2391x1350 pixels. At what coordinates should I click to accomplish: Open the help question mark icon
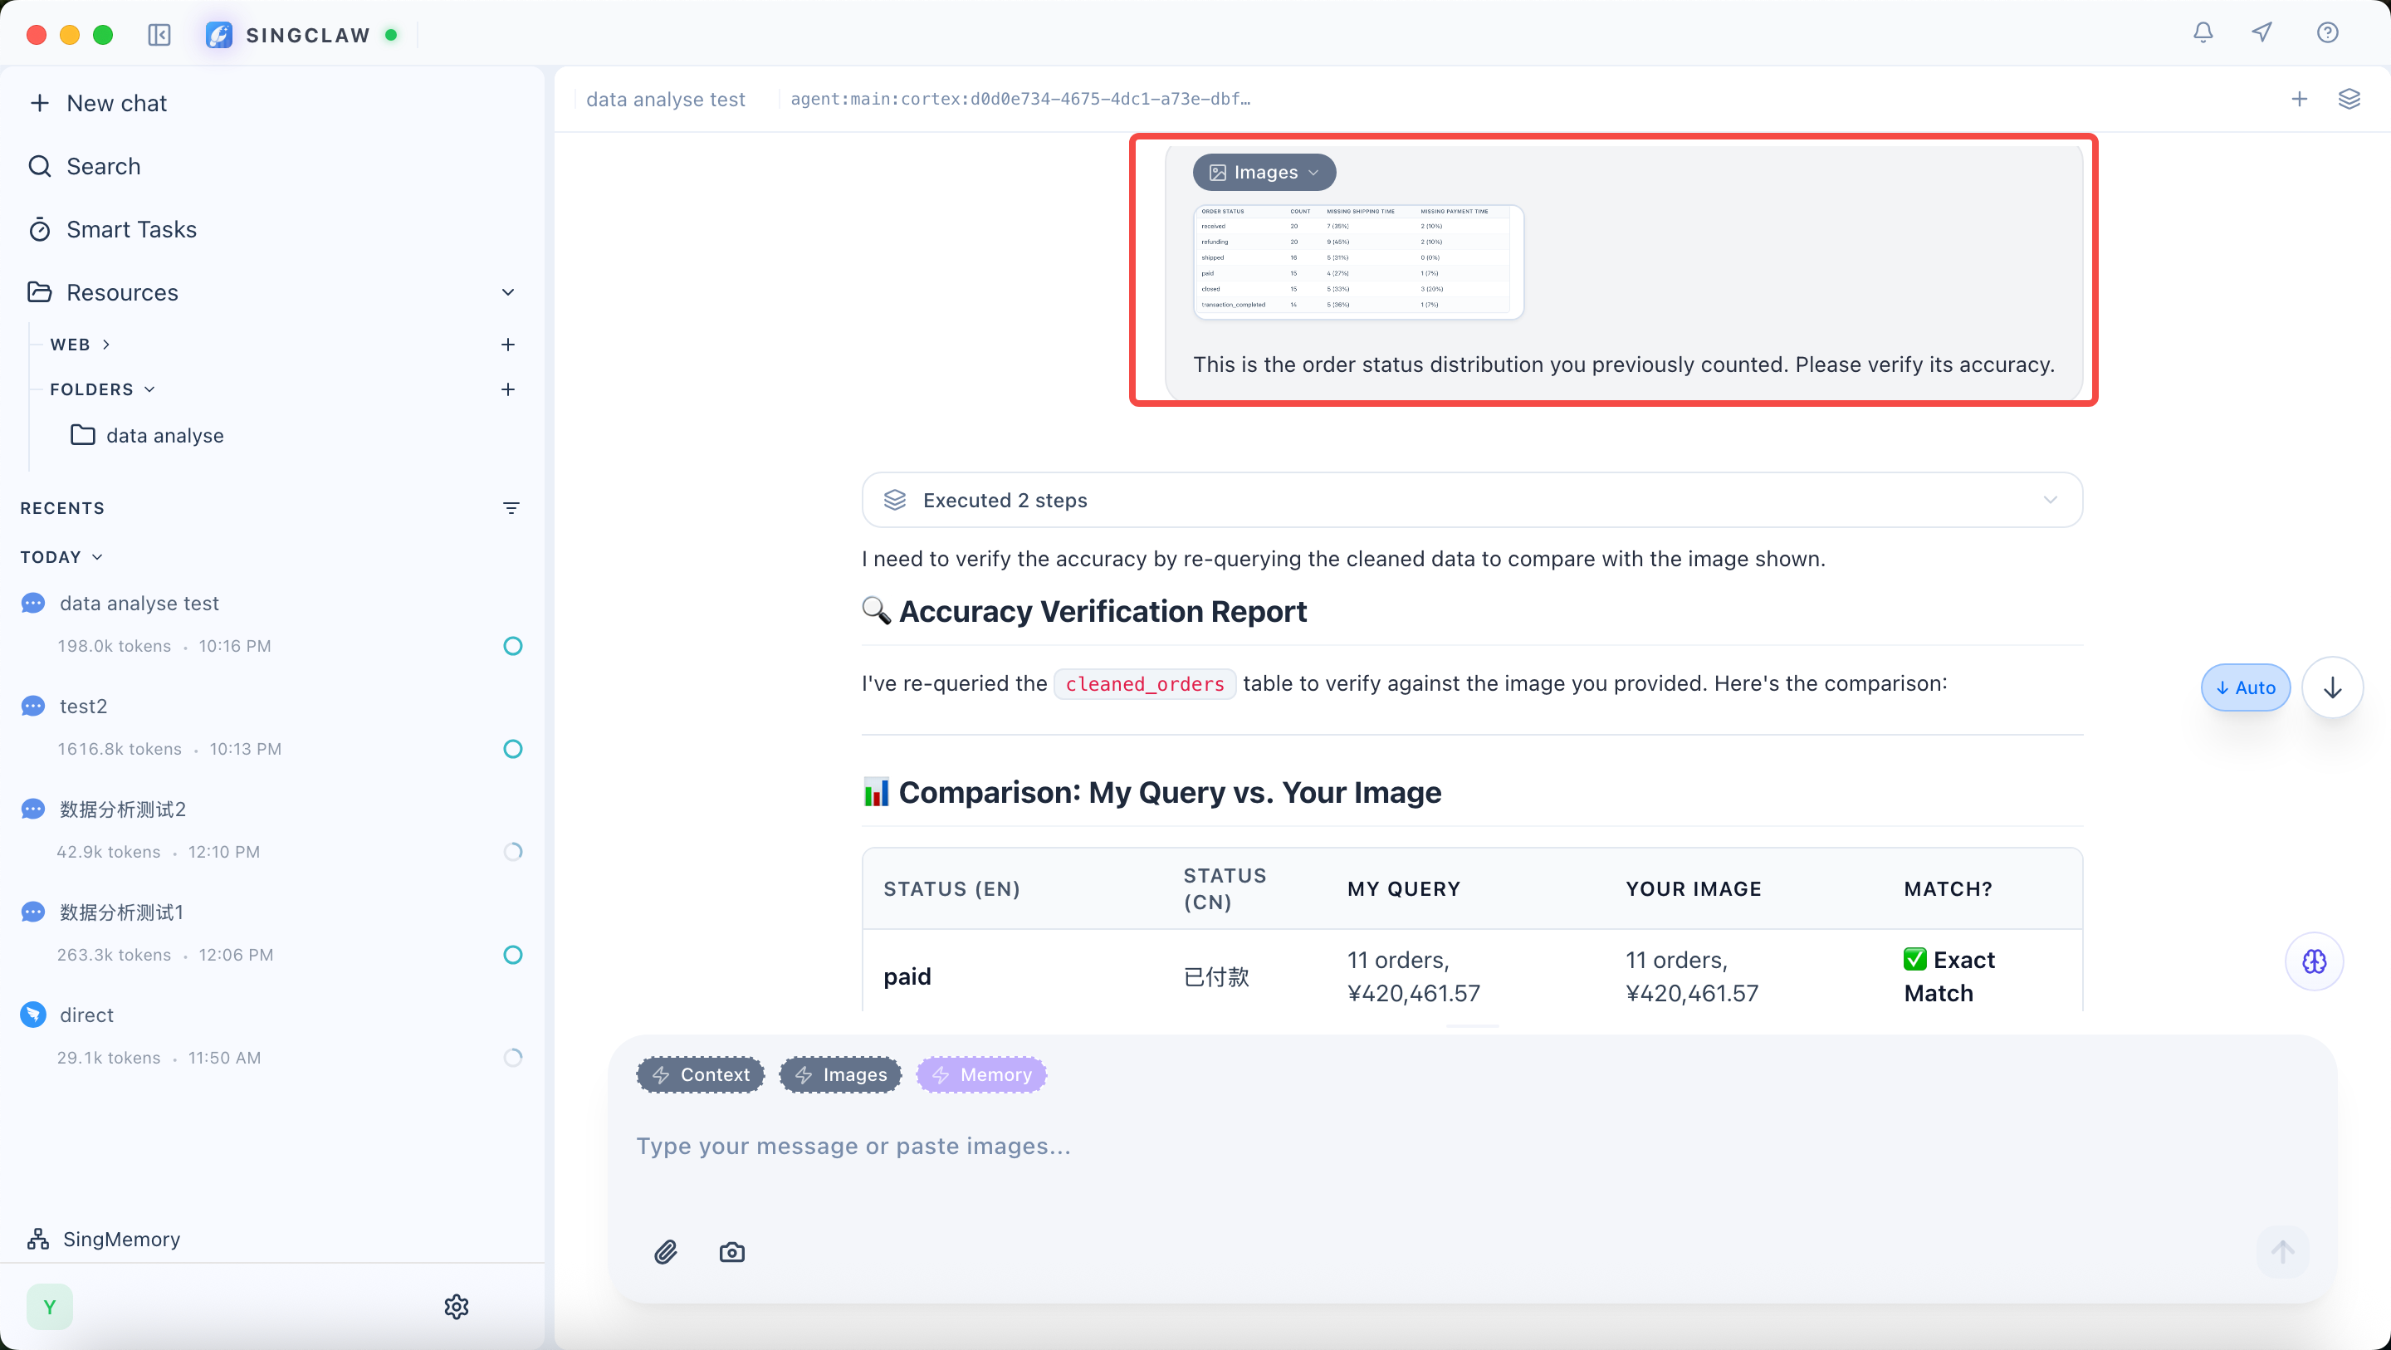2327,33
